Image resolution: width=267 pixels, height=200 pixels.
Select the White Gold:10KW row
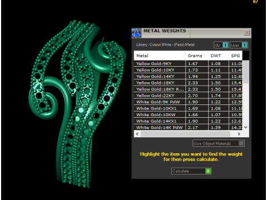click(188, 114)
